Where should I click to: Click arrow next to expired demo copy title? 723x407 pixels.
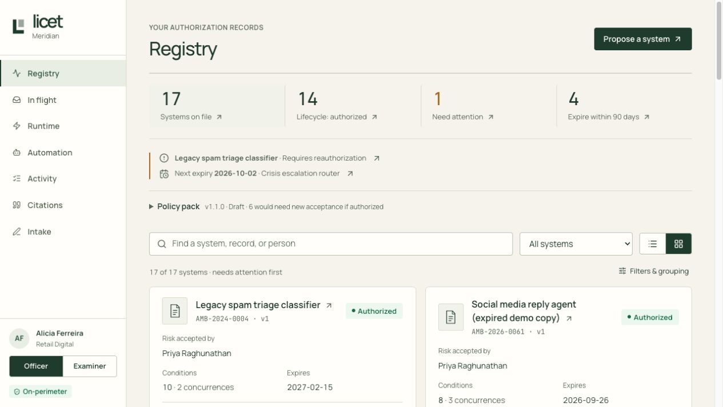pyautogui.click(x=569, y=318)
